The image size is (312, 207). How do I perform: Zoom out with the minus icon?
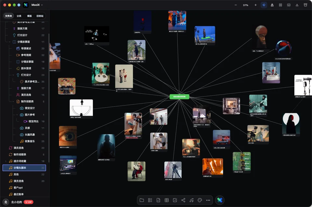click(236, 5)
